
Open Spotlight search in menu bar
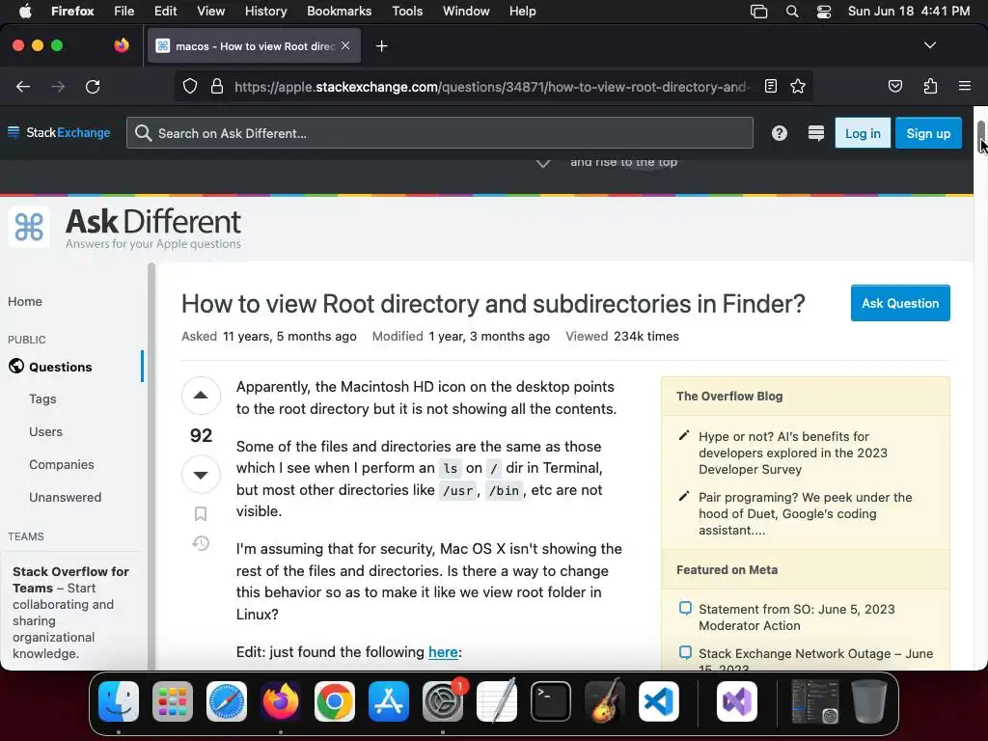pos(792,12)
